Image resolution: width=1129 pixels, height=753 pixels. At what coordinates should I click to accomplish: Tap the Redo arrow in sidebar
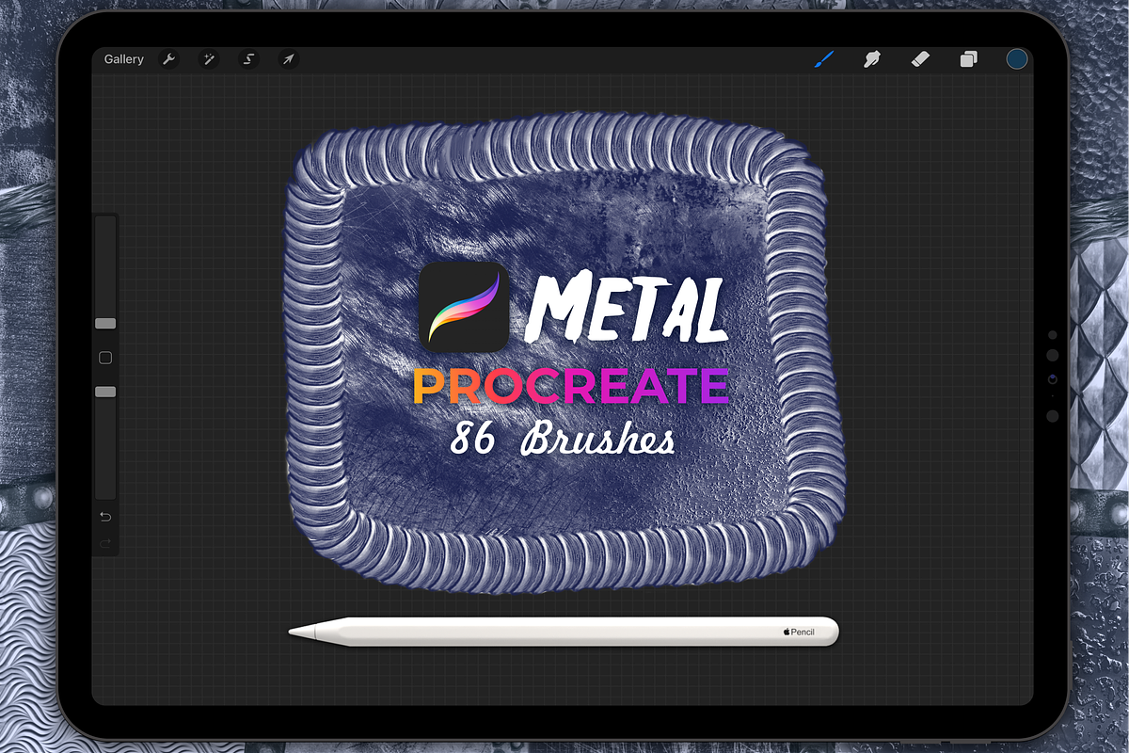[105, 543]
